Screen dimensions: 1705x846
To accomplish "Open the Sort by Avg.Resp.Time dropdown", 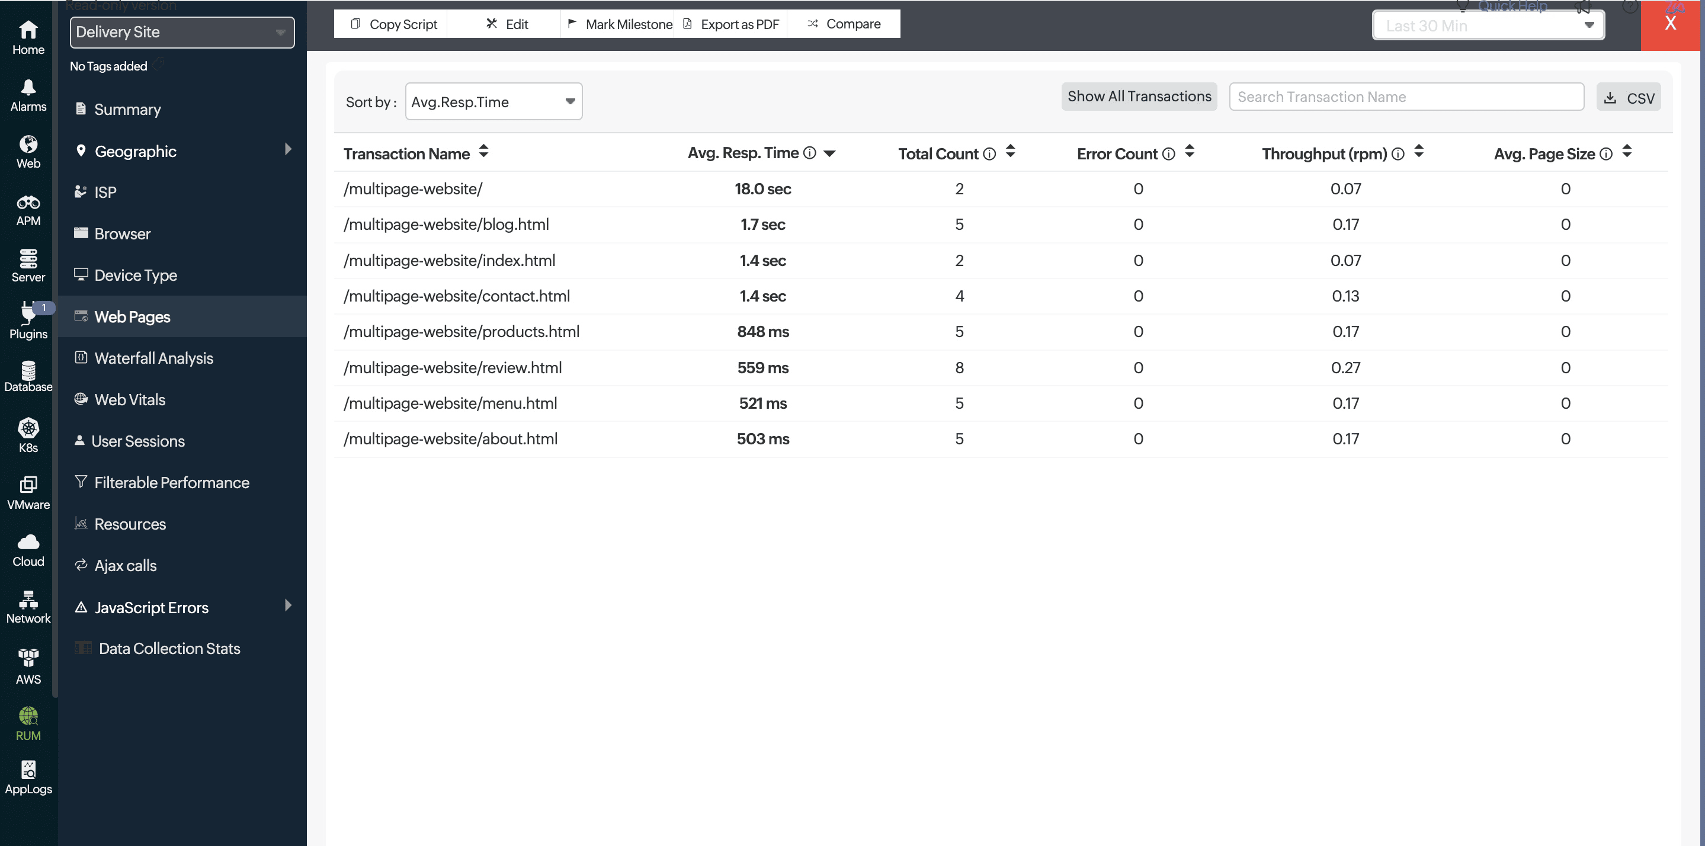I will point(493,101).
